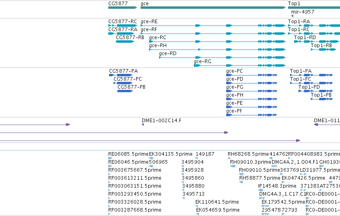This screenshot has width=340, height=216.
Task: Select CG5877-PB protein feature
Action: pyautogui.click(x=125, y=91)
